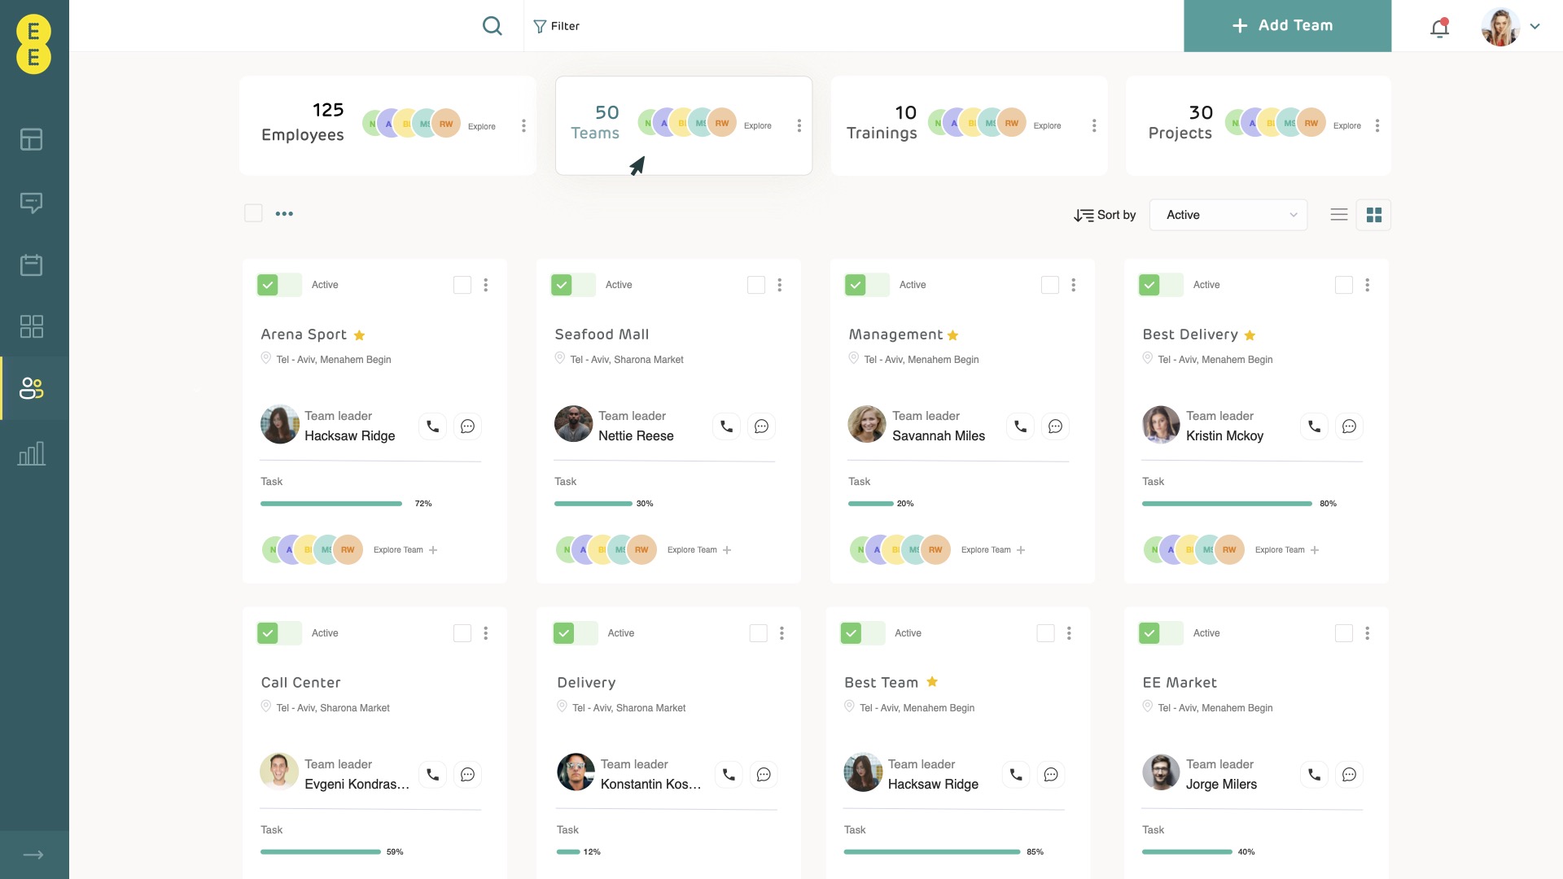Message Arena Sport leader Hacksaw Ridge
This screenshot has height=879, width=1563.
click(x=468, y=426)
